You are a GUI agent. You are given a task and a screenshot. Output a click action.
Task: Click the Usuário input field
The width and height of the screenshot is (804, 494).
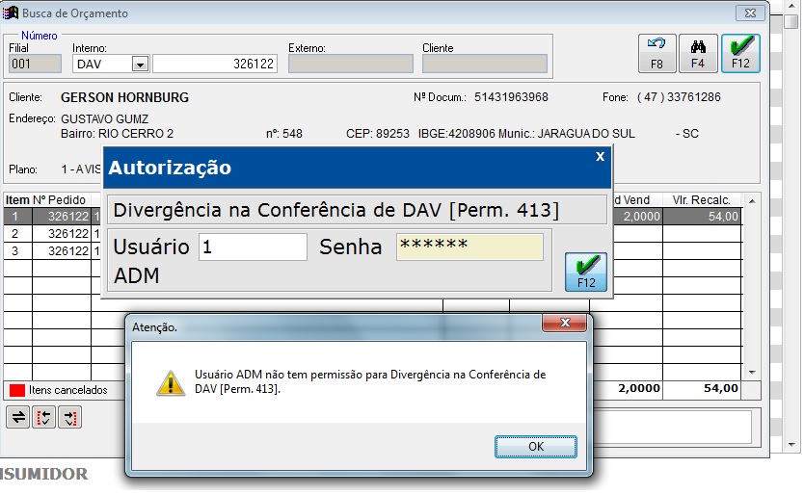click(x=253, y=247)
